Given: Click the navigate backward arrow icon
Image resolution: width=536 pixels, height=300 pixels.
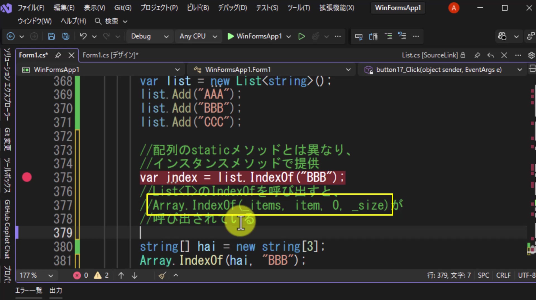Looking at the screenshot, I should 11,36.
